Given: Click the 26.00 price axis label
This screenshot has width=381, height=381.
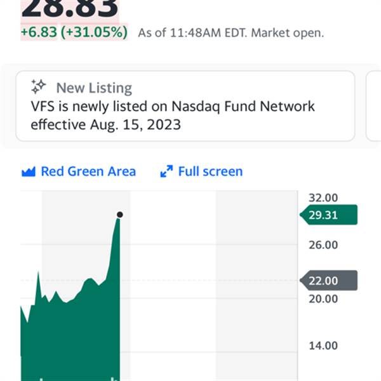Looking at the screenshot, I should click(323, 245).
